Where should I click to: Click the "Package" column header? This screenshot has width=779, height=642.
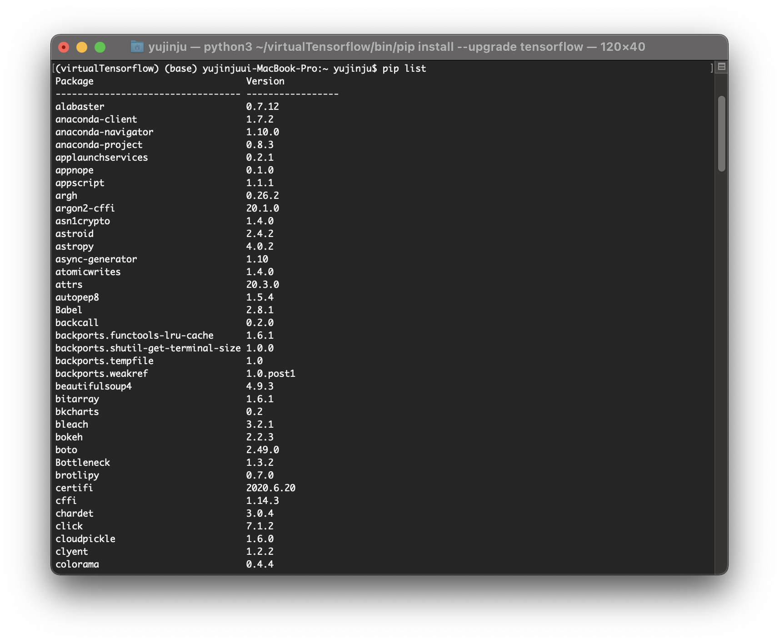tap(74, 81)
